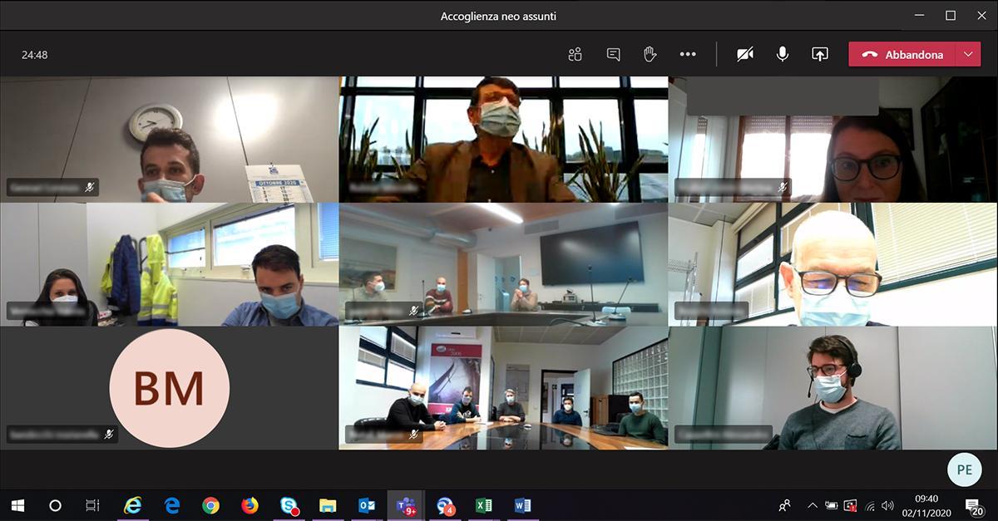Turn the camera on
The image size is (998, 521).
(x=745, y=54)
